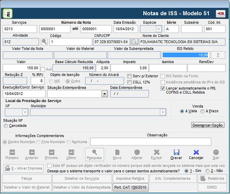Click the Desmarcar Opção button
Viewport: 230px width, 194px height.
[x=208, y=125]
